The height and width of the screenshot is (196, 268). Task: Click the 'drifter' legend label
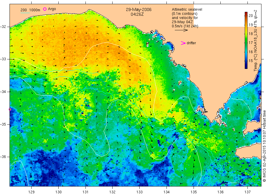(191, 43)
